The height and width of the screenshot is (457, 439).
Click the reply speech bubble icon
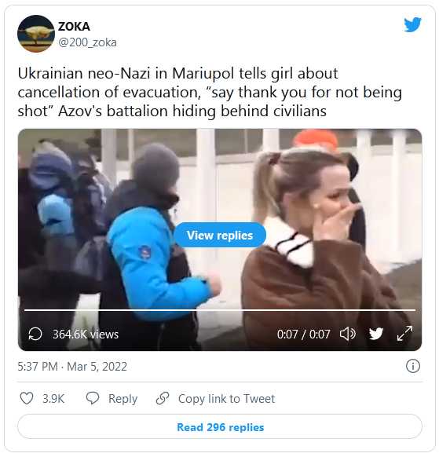coord(93,398)
